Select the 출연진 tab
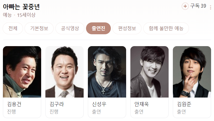Viewport: 214px width, 121px height. click(98, 28)
